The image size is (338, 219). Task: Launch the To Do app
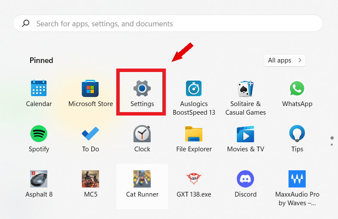coord(90,139)
